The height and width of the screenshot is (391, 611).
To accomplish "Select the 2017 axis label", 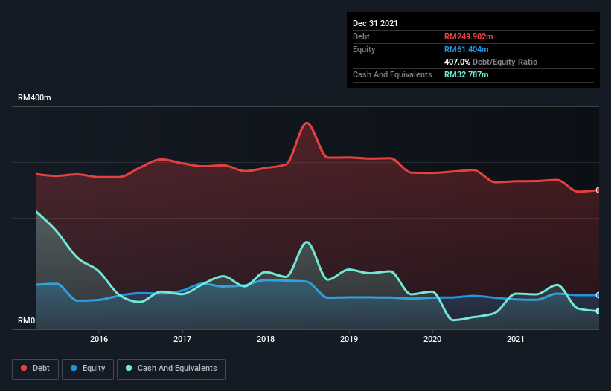I will pyautogui.click(x=182, y=339).
